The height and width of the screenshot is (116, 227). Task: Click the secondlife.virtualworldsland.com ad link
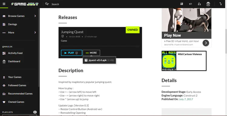[x=178, y=45]
